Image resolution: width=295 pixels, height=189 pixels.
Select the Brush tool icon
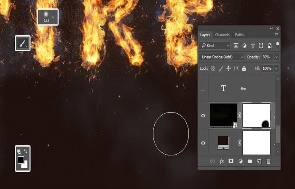(23, 43)
